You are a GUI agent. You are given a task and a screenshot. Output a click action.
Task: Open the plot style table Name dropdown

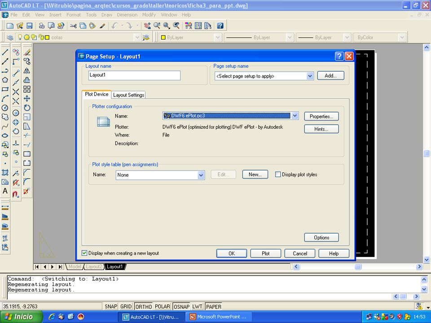click(x=201, y=175)
